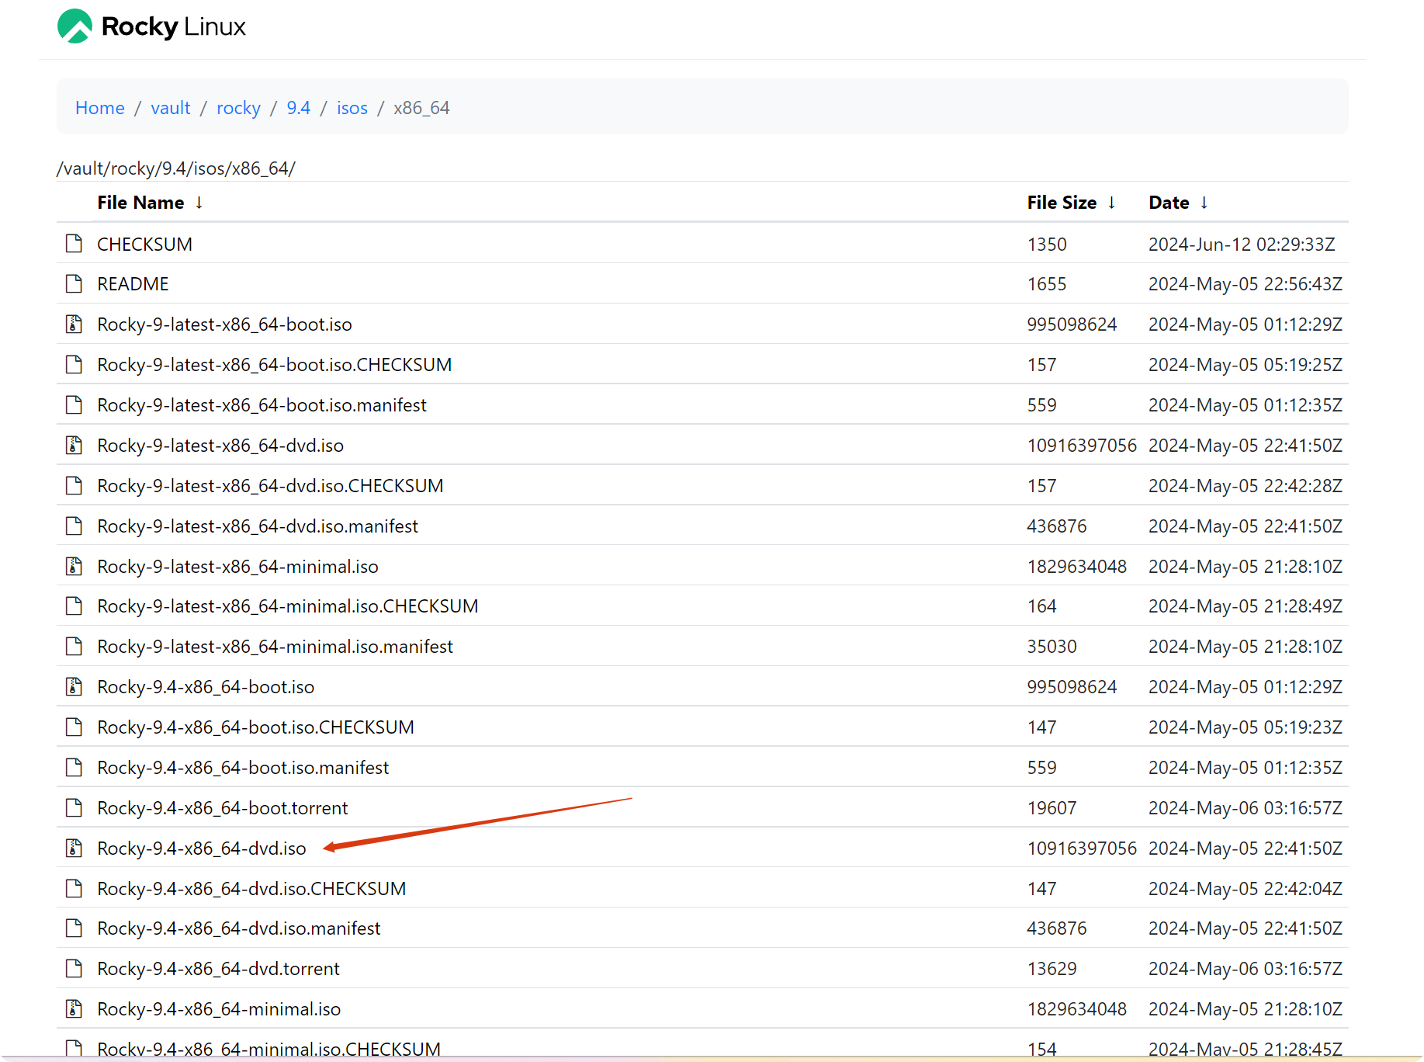Open the README file link
The width and height of the screenshot is (1424, 1062).
coord(133,284)
